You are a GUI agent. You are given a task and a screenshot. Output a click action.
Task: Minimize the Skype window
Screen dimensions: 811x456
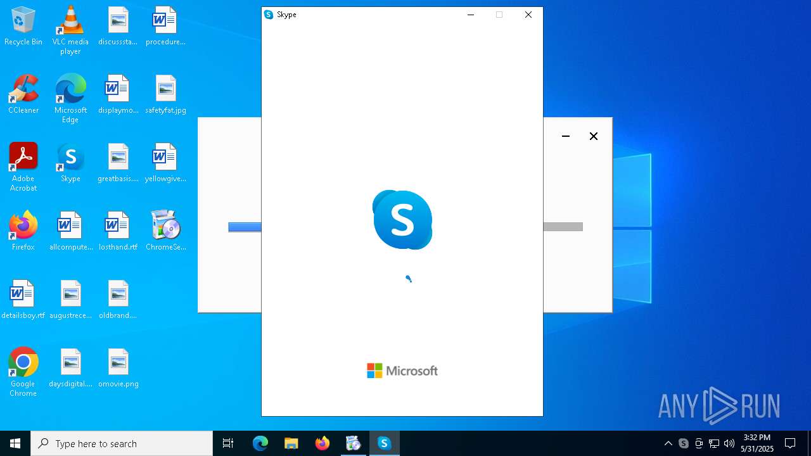point(471,15)
